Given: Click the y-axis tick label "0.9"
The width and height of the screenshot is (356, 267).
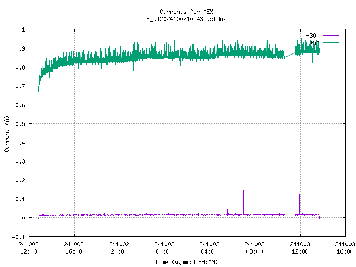Looking at the screenshot, I should 20,48.
